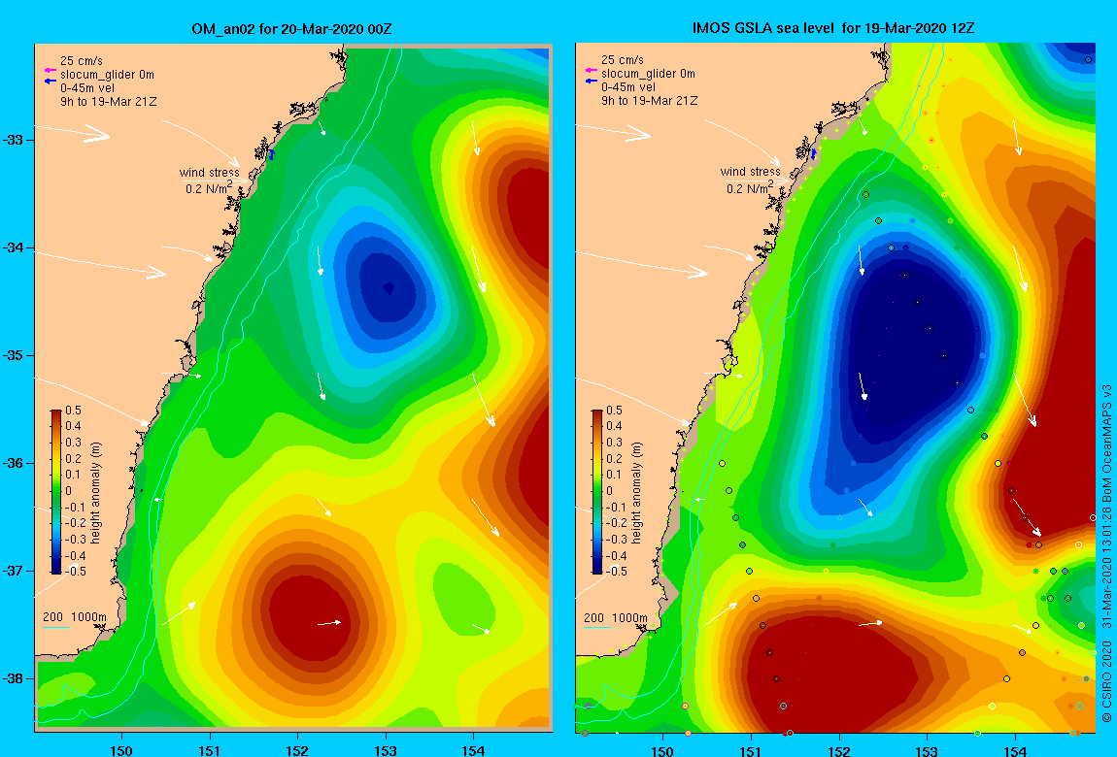The image size is (1117, 757).
Task: Click the cyan 200m contour sample line in right map legend
Action: pyautogui.click(x=597, y=628)
